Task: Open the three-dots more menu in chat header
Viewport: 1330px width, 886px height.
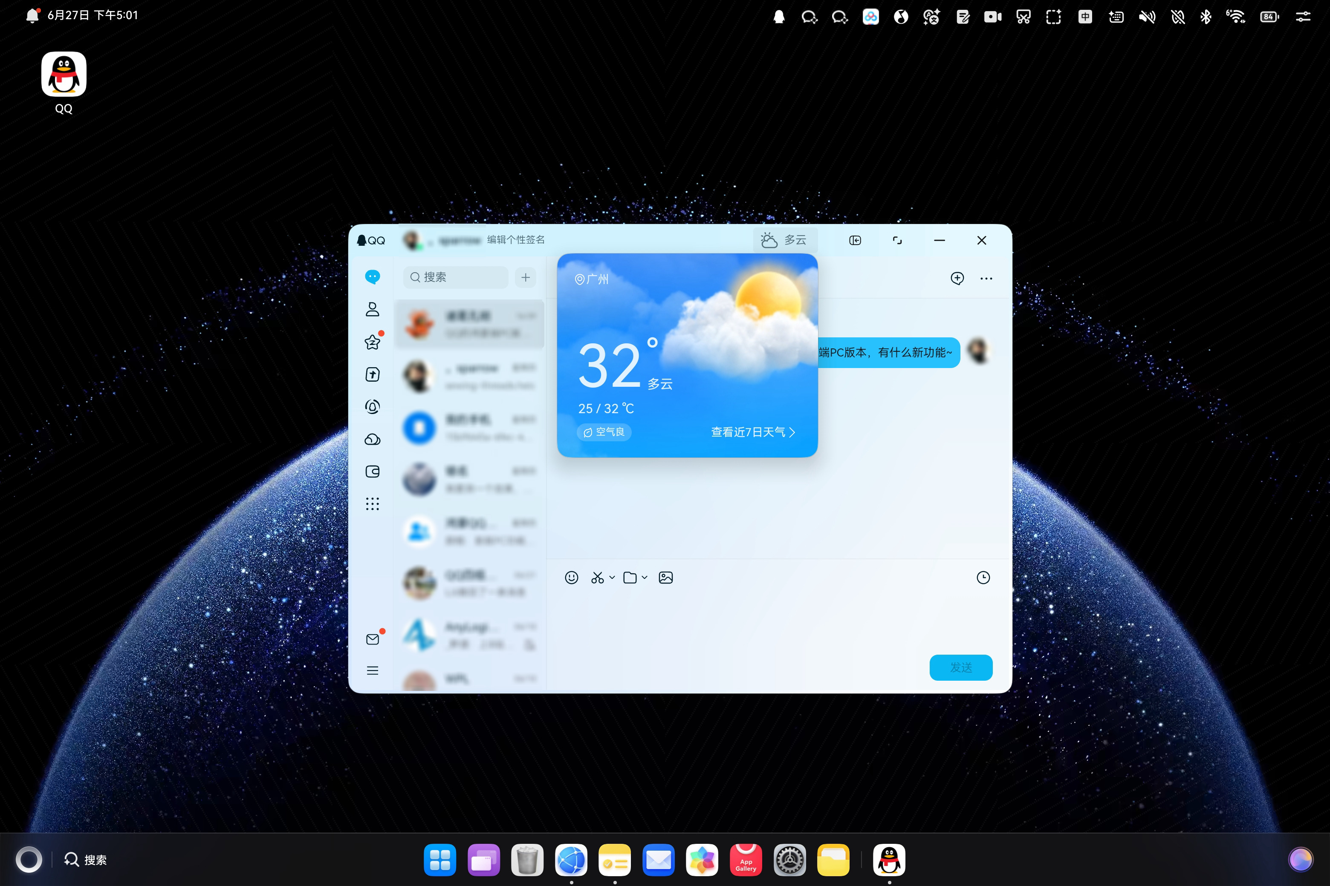Action: 986,278
